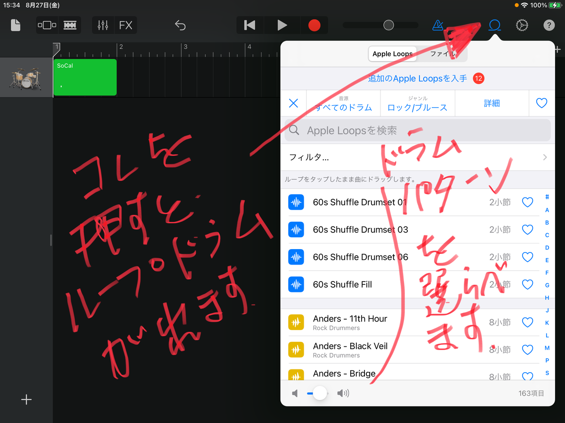Adjust the master volume slider knob
Screen dimensions: 565x423
[x=388, y=25]
